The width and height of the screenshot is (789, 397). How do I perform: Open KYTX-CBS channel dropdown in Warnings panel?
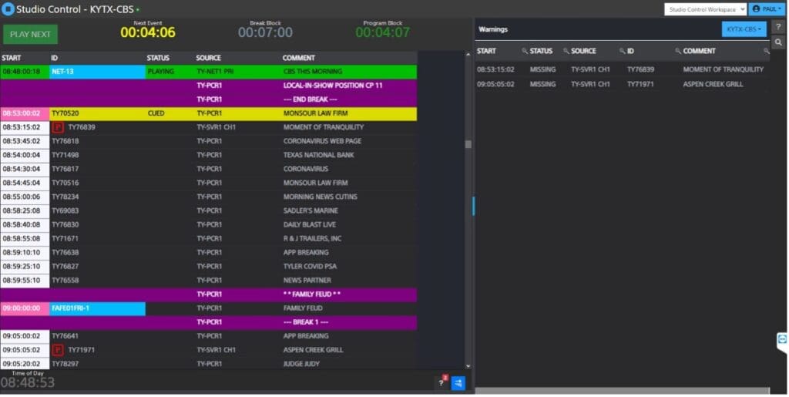pos(743,29)
